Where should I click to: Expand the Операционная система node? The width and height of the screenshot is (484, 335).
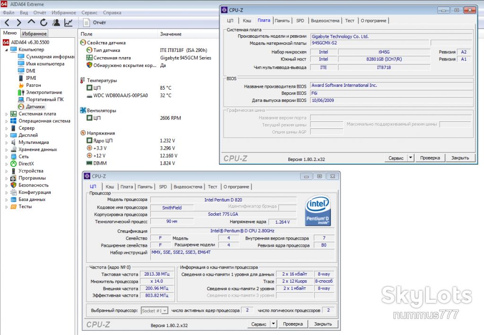(x=6, y=121)
